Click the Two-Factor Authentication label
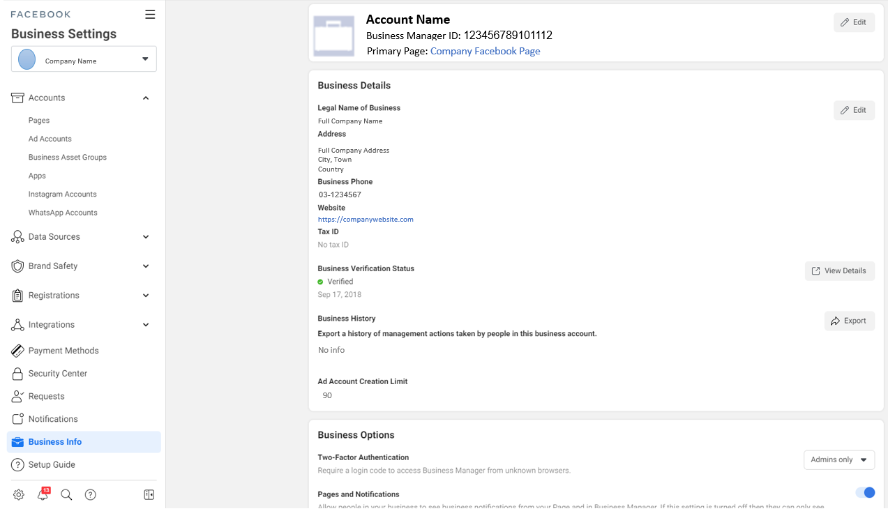This screenshot has width=888, height=518. pos(363,457)
